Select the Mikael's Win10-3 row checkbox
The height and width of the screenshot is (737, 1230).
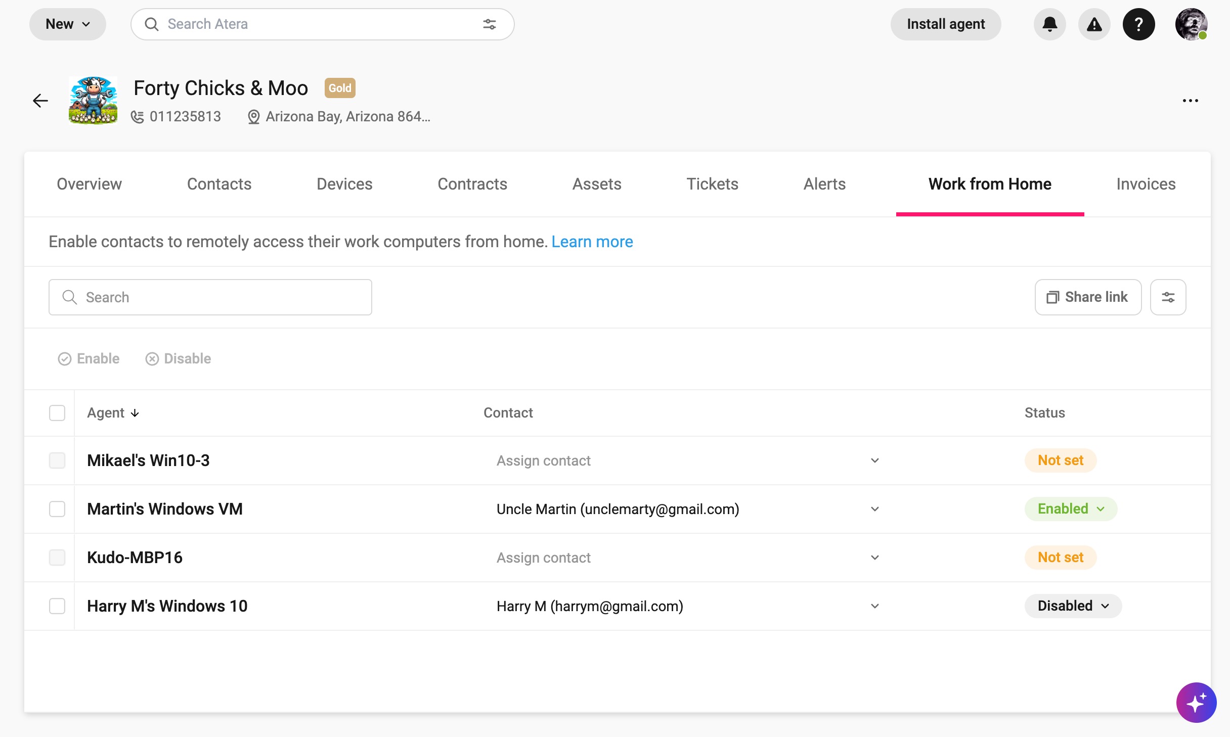click(57, 460)
